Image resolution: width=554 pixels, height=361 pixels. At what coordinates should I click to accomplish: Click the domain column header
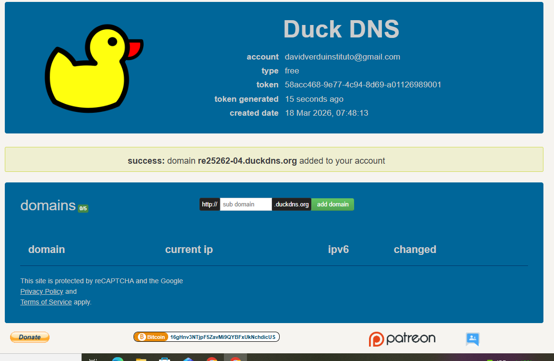[x=47, y=250]
